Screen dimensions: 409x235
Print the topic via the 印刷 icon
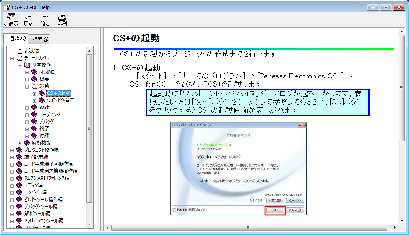[x=62, y=20]
